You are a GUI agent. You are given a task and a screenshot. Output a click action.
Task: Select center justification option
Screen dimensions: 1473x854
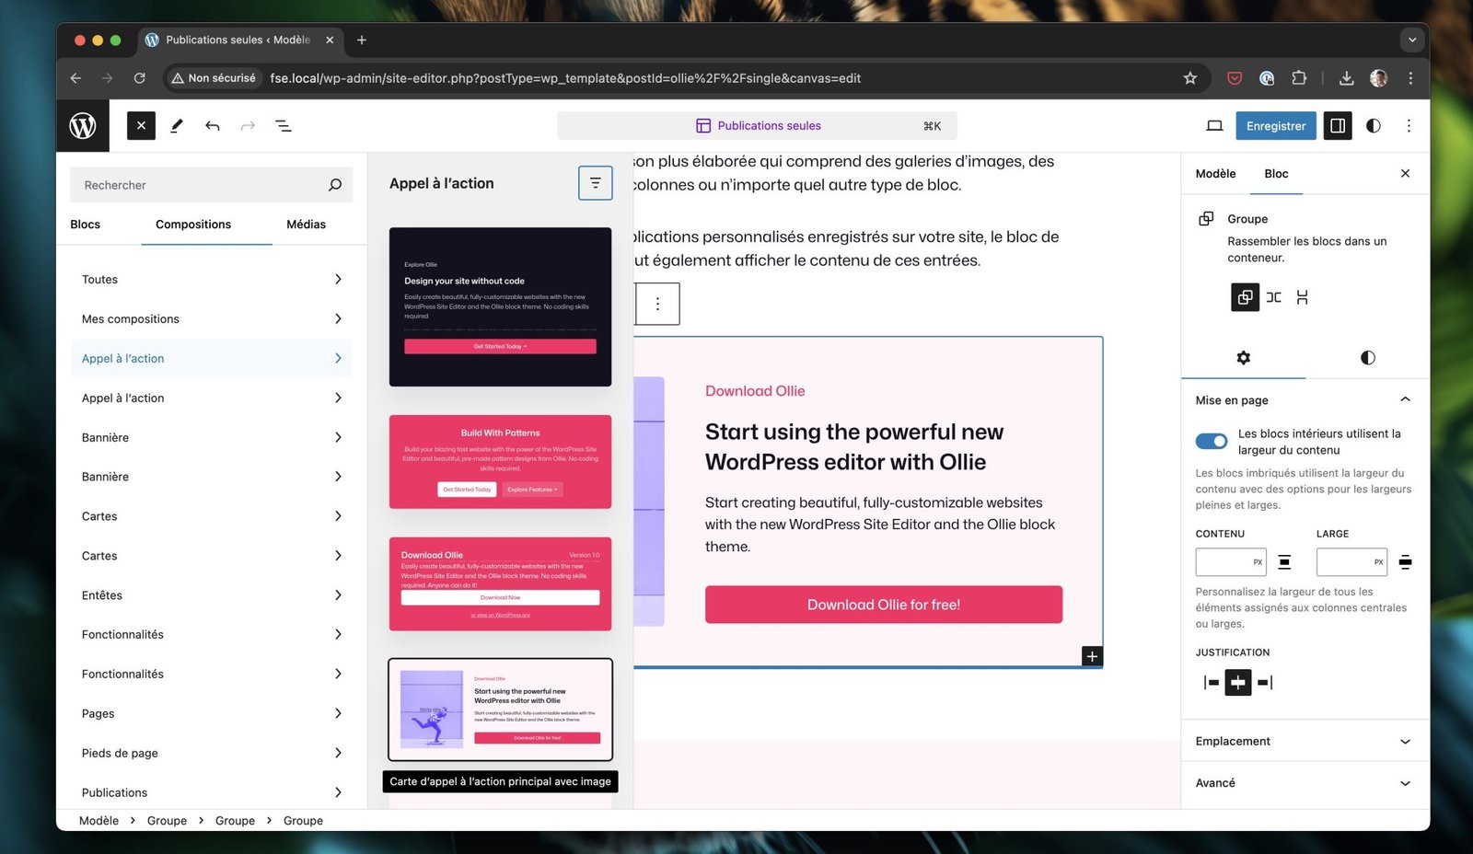tap(1237, 682)
